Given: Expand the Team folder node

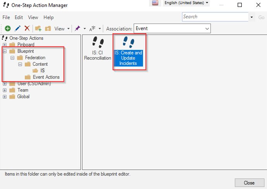Looking at the screenshot, I should (5, 90).
